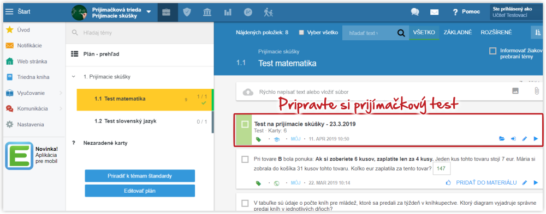
Task: Open the chat bubbles icon in header
Action: pyautogui.click(x=415, y=12)
